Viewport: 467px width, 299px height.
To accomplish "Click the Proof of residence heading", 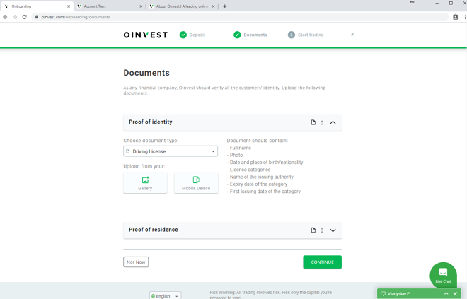I will pos(154,230).
